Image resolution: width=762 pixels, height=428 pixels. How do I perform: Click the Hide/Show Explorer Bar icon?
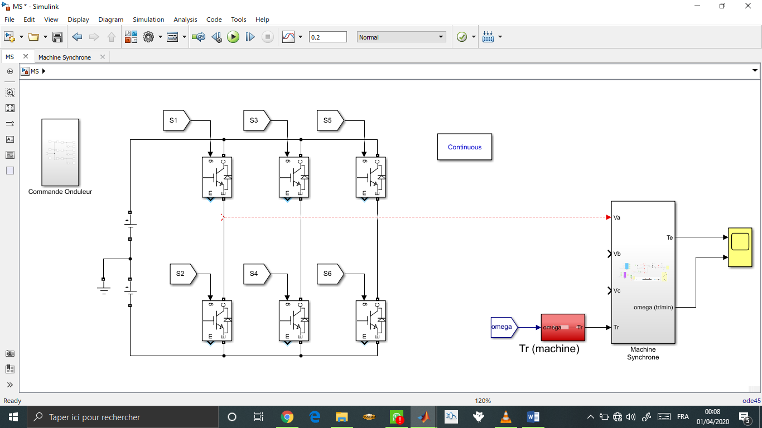[9, 71]
